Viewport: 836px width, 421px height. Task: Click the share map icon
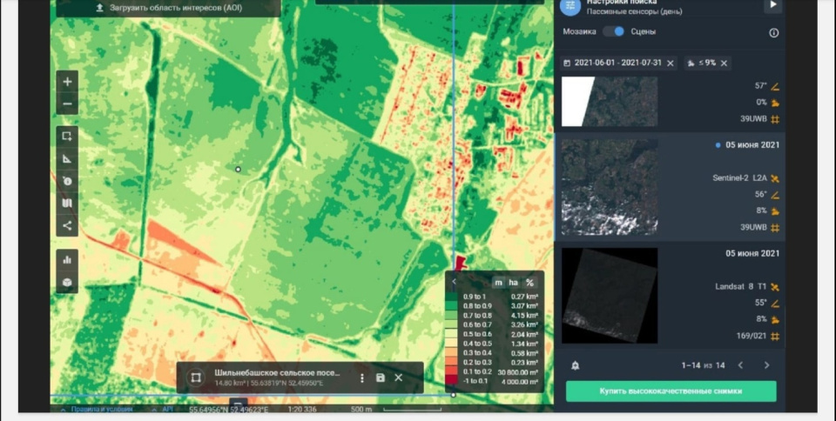67,225
